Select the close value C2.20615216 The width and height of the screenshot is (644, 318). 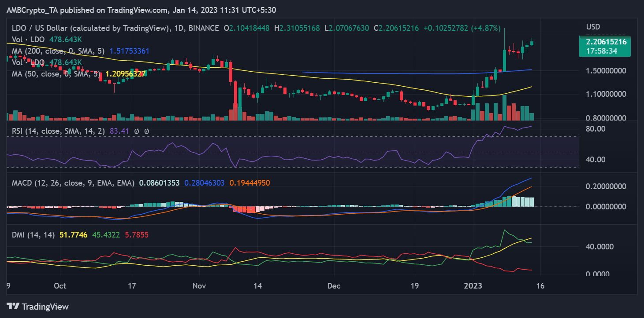click(x=397, y=28)
